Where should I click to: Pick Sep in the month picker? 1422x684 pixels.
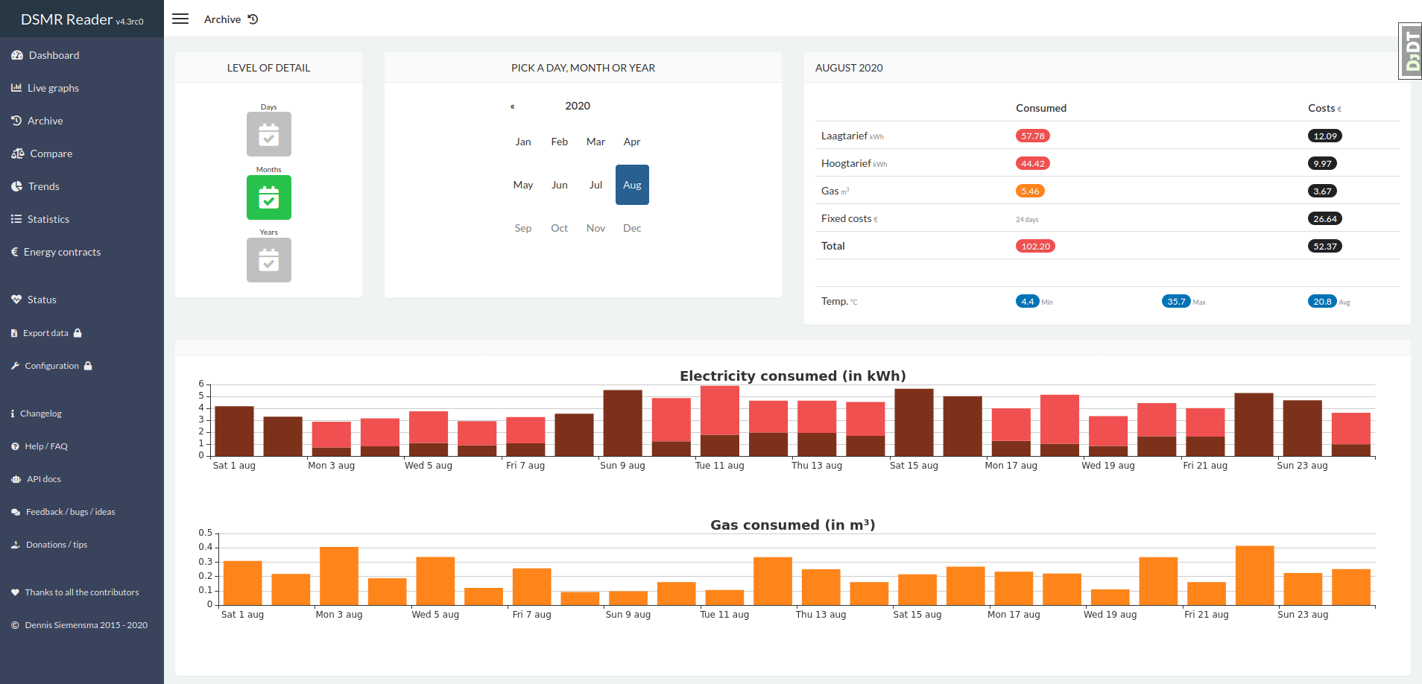523,228
